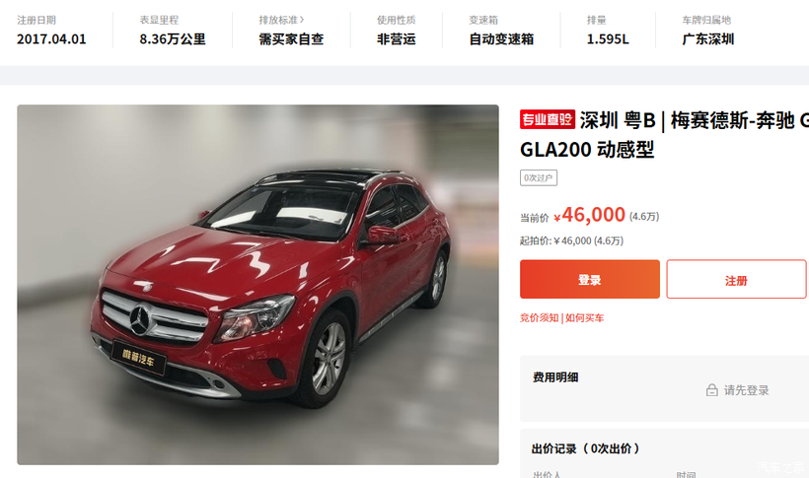Click the 0次过户 tag
809x478 pixels.
pos(538,178)
